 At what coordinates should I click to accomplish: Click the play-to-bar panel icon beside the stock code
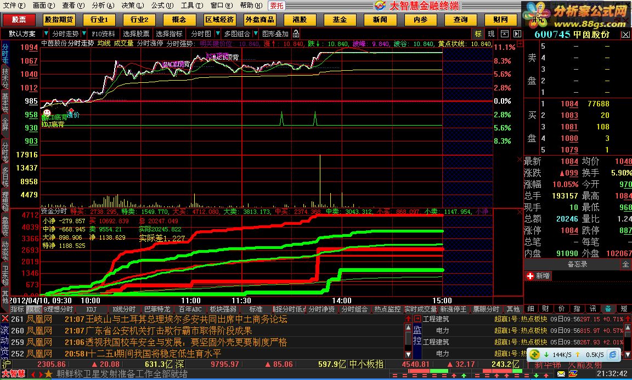517,34
